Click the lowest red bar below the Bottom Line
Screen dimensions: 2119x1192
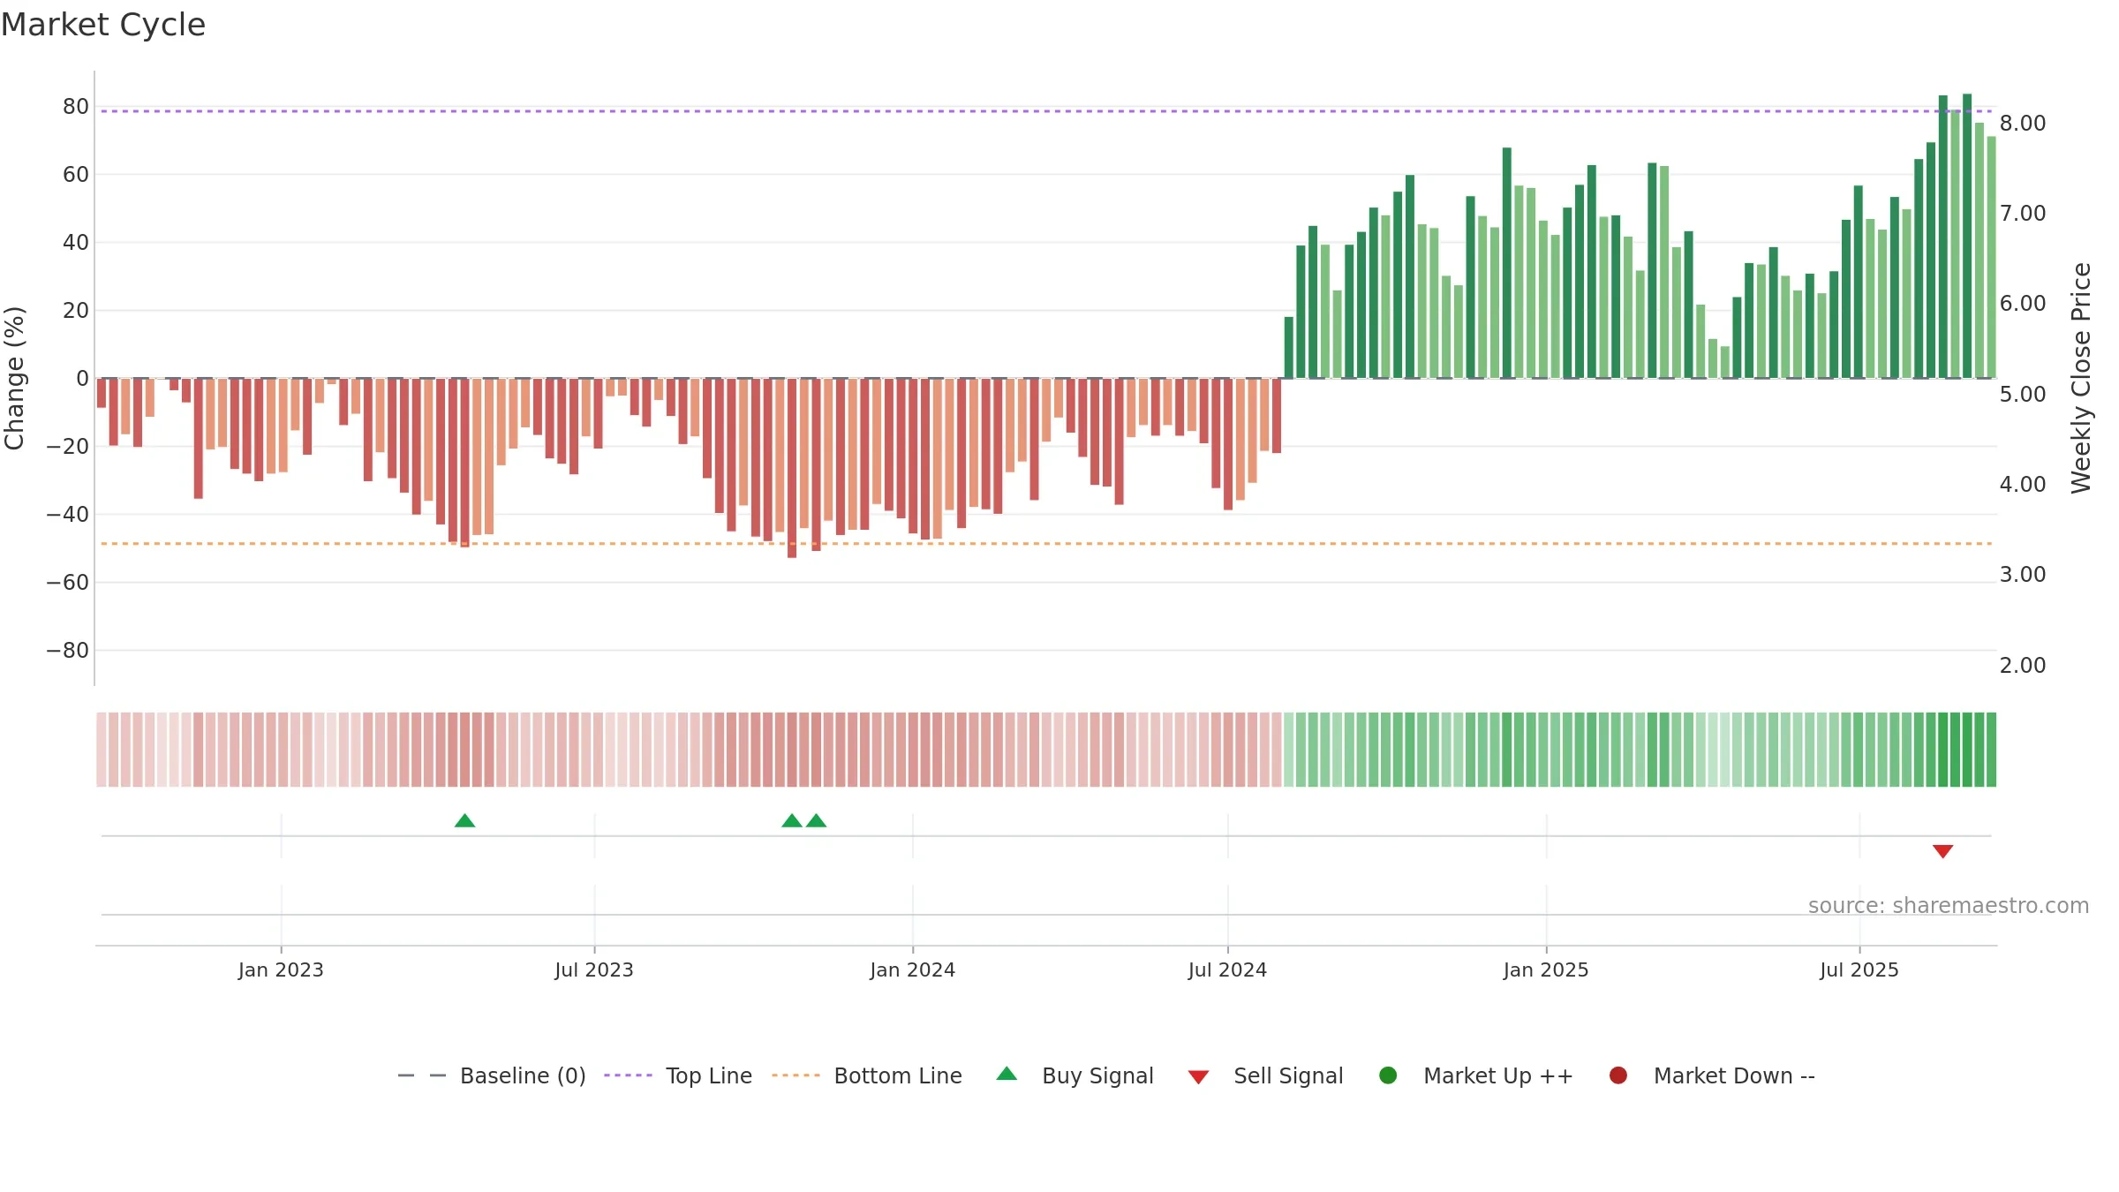792,468
